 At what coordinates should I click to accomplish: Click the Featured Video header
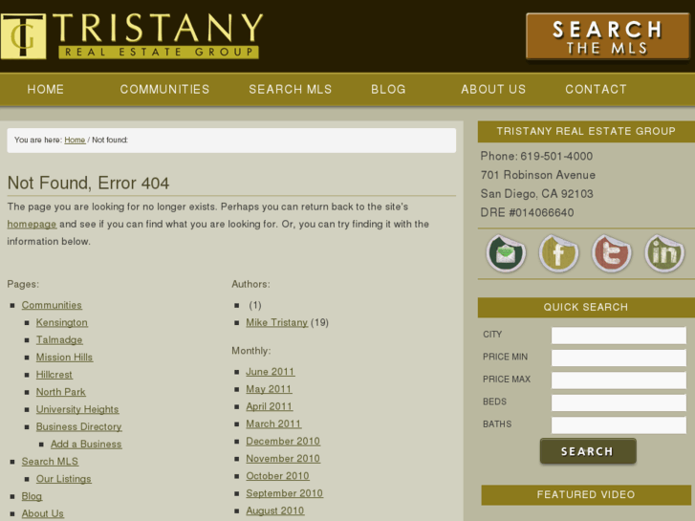click(586, 495)
